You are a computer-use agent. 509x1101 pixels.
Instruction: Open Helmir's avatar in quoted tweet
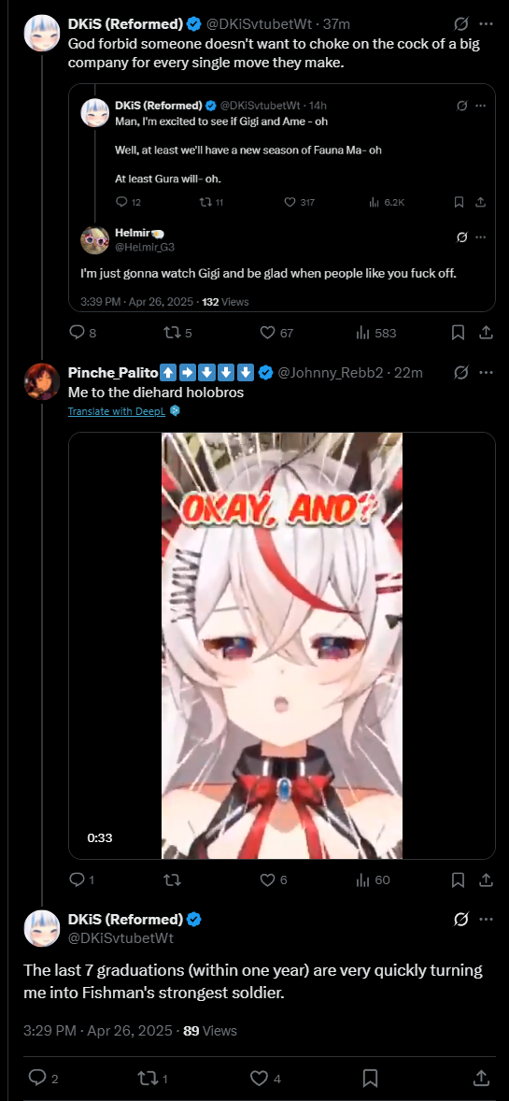click(94, 240)
